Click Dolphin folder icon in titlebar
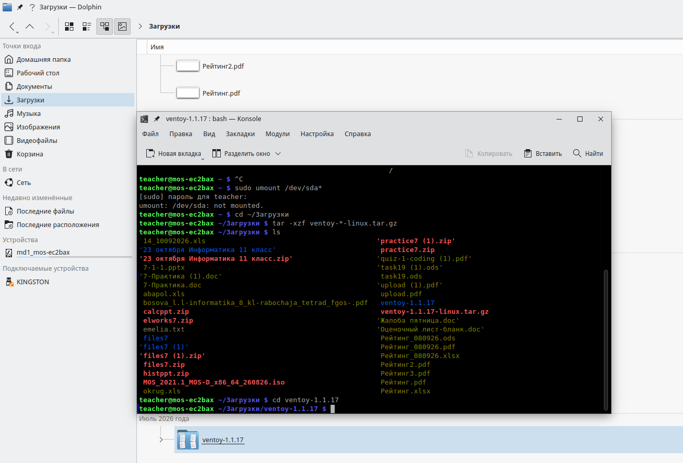 pyautogui.click(x=7, y=7)
